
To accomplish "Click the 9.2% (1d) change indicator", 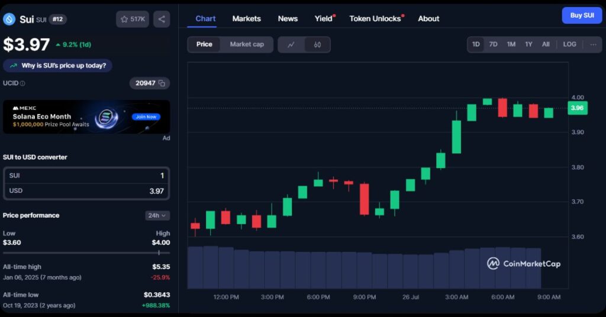I will (73, 44).
